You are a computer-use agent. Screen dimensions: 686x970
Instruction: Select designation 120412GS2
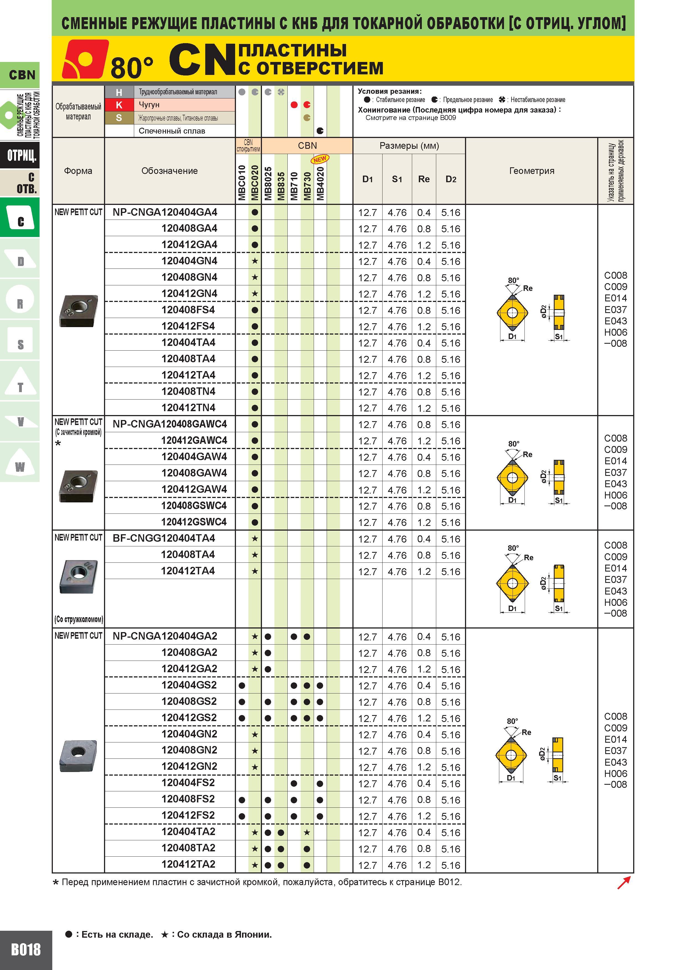189,718
